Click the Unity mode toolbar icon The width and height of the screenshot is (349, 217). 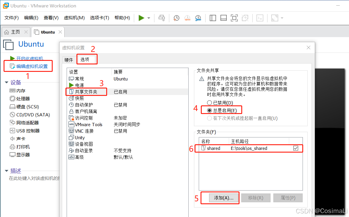(x=245, y=18)
